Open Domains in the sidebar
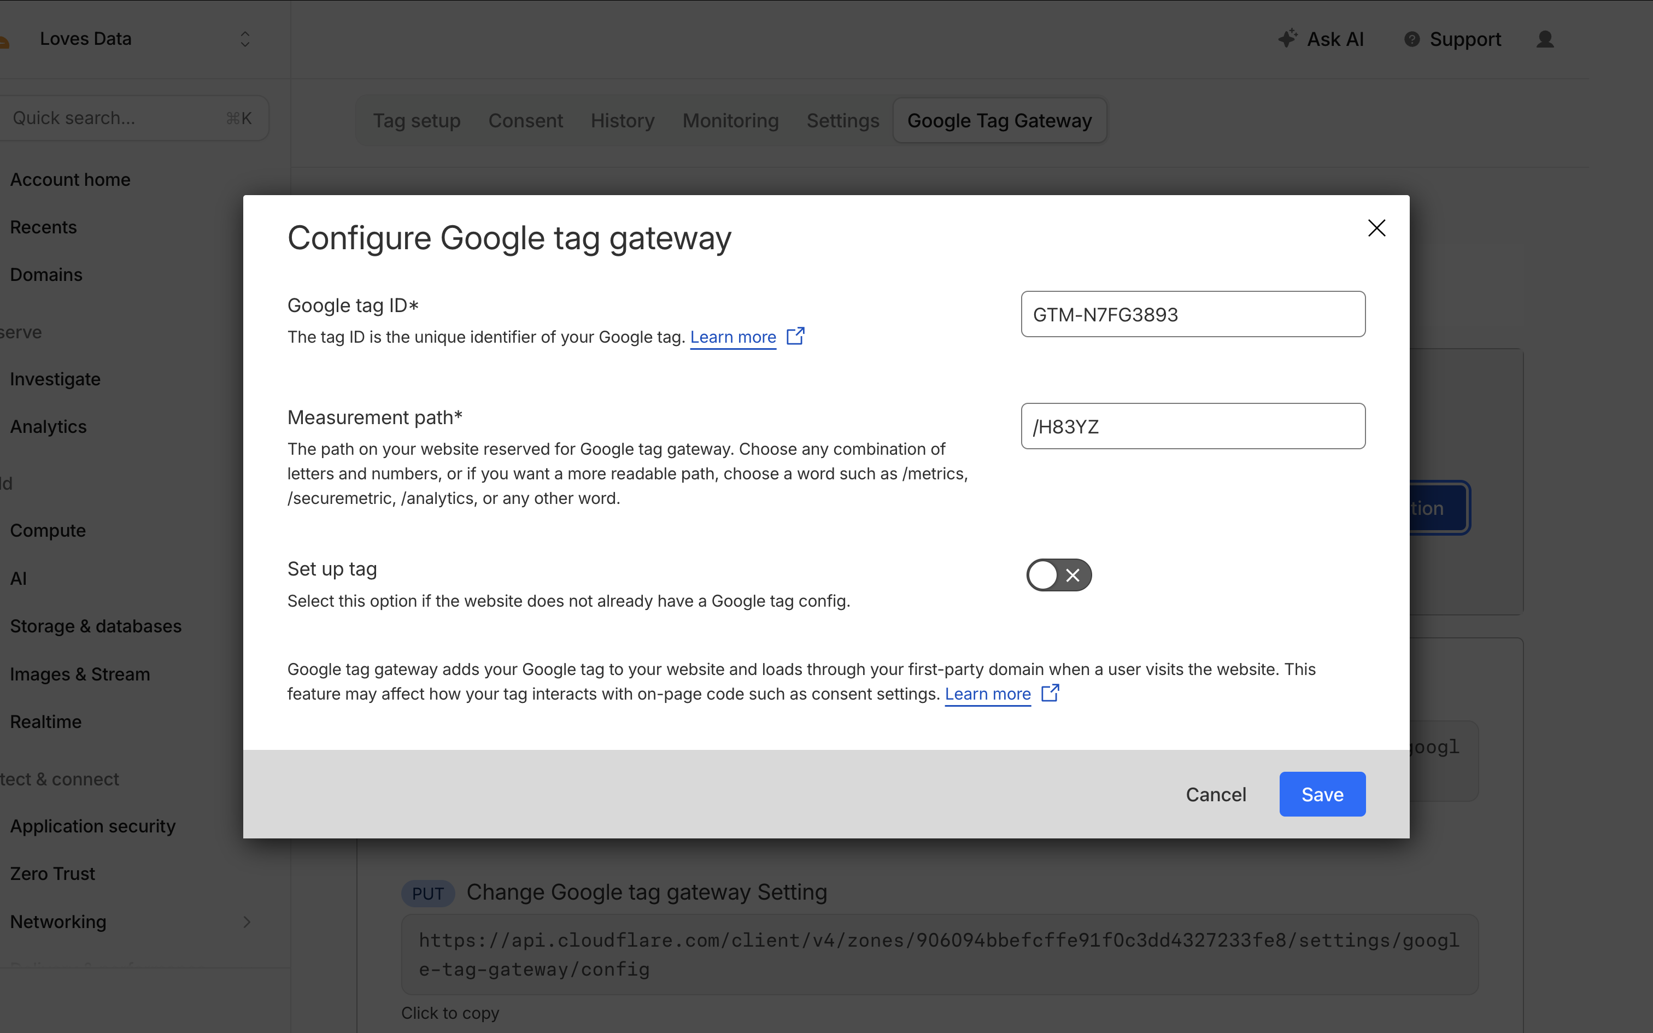This screenshot has height=1033, width=1653. click(46, 274)
